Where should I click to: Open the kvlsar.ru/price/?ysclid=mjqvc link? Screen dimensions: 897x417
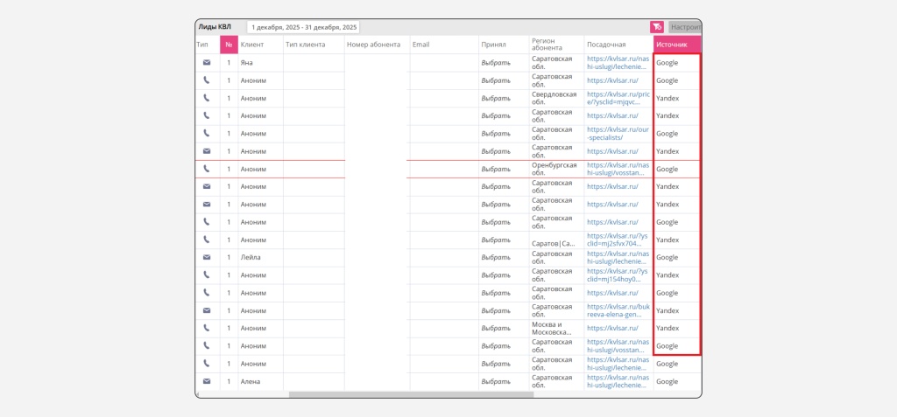click(618, 98)
